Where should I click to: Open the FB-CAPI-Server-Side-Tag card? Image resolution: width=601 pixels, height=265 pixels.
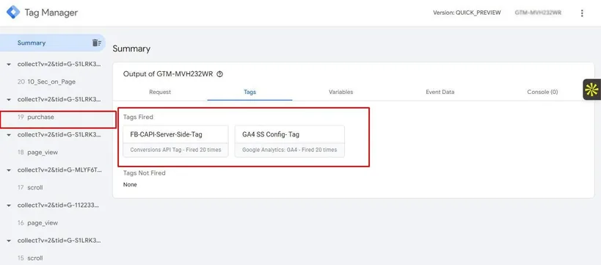(x=175, y=141)
